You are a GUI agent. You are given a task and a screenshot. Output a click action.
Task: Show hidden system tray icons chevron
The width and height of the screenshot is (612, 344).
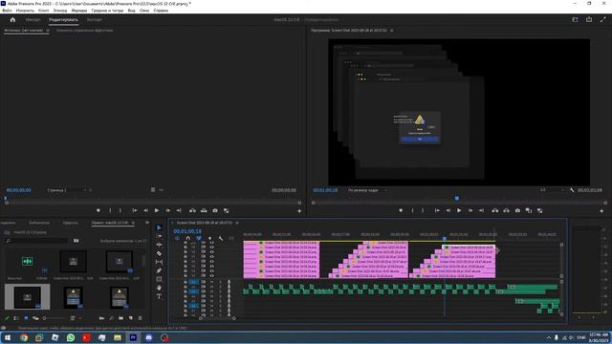549,337
